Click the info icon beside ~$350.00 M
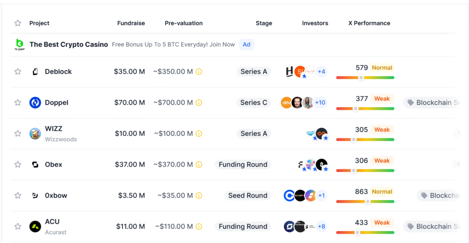The height and width of the screenshot is (243, 469). click(199, 72)
